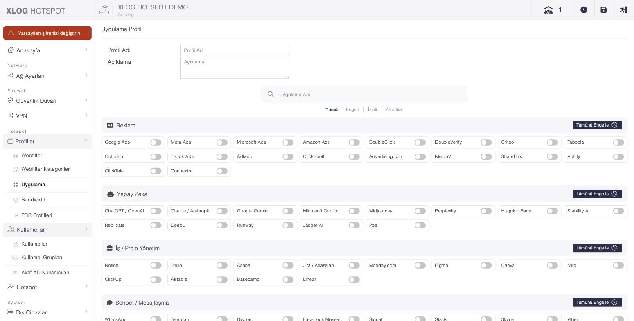Expand the Hotspot menu chevron

(x=86, y=287)
